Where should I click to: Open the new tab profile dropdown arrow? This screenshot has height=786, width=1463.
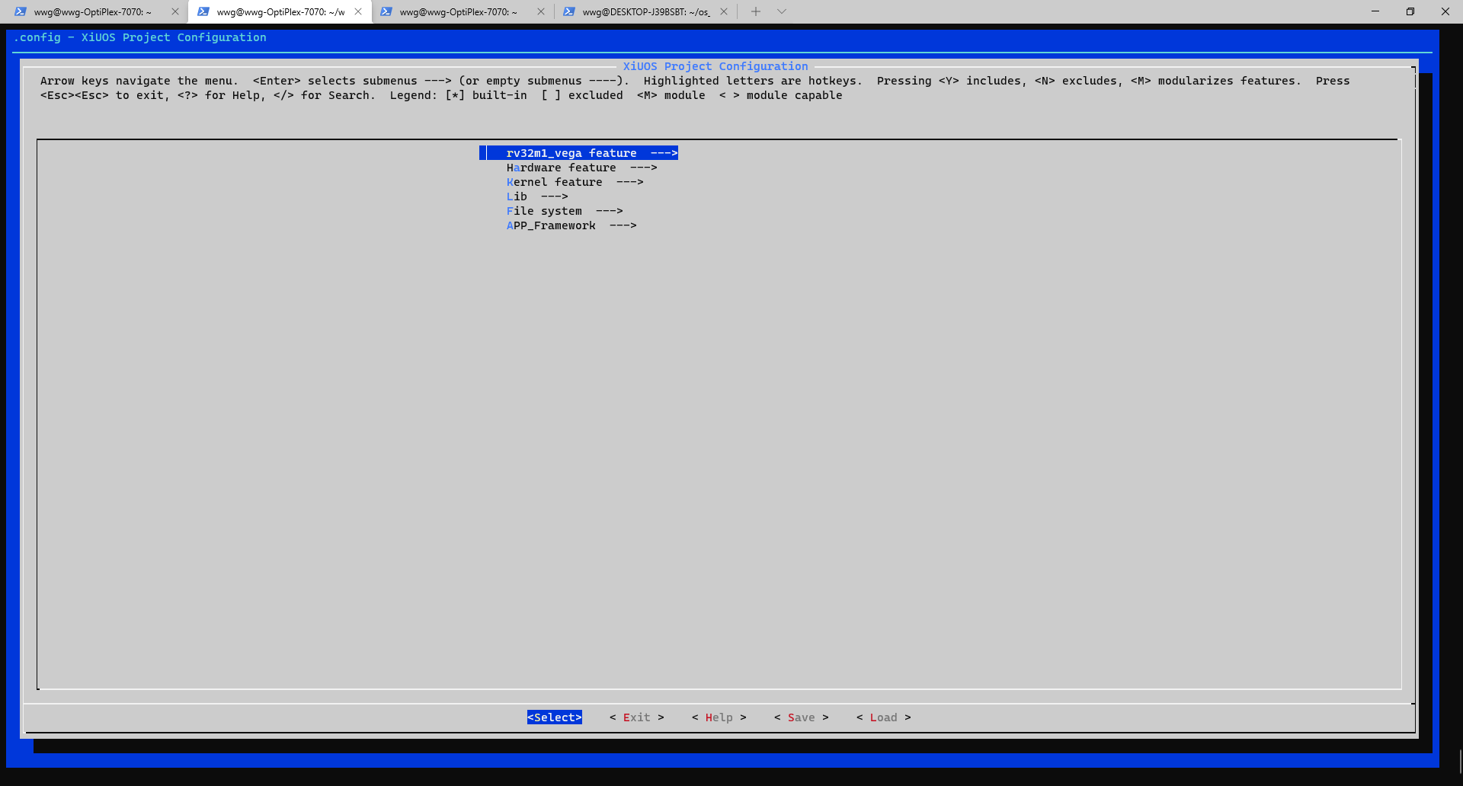tap(782, 11)
